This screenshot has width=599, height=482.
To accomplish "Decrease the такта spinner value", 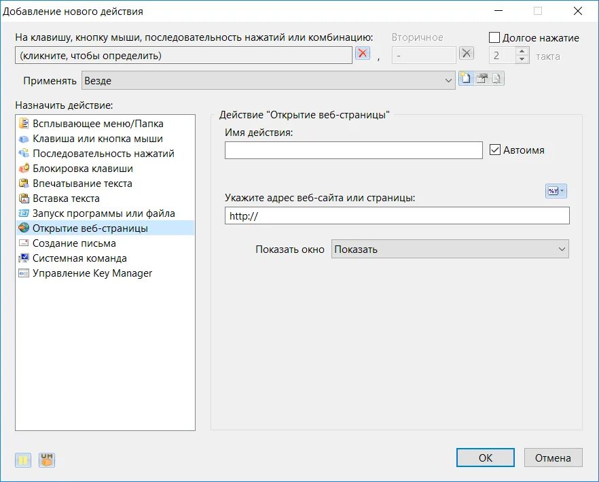I will (522, 59).
